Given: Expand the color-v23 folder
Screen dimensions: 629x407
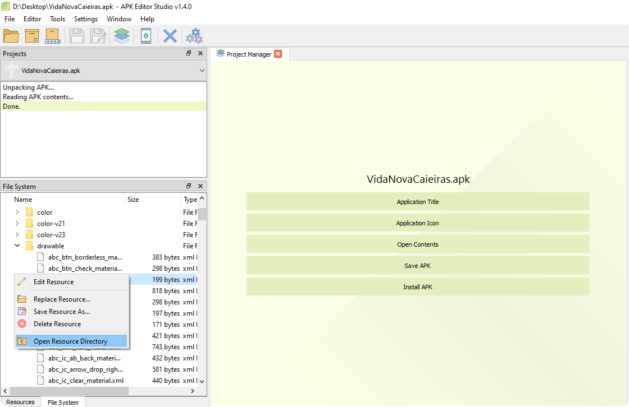Looking at the screenshot, I should click(x=17, y=235).
